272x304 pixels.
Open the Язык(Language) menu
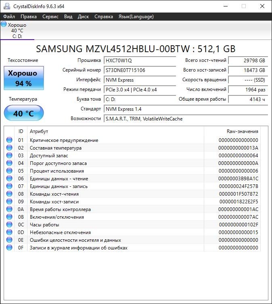[x=136, y=17]
